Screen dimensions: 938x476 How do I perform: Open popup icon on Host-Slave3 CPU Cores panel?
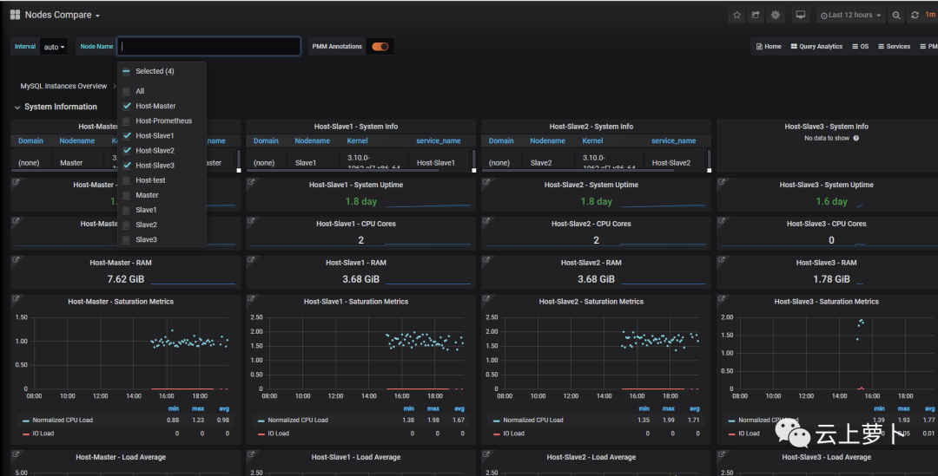click(x=722, y=221)
